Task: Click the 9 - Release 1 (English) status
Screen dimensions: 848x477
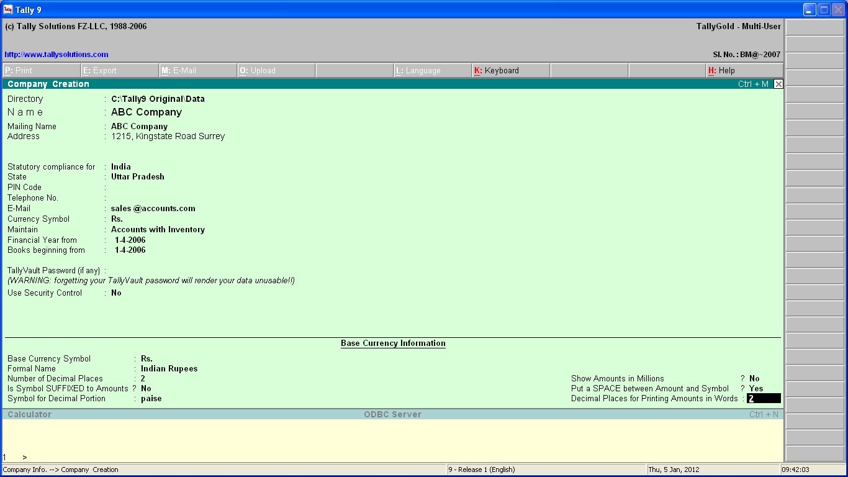Action: [x=482, y=470]
